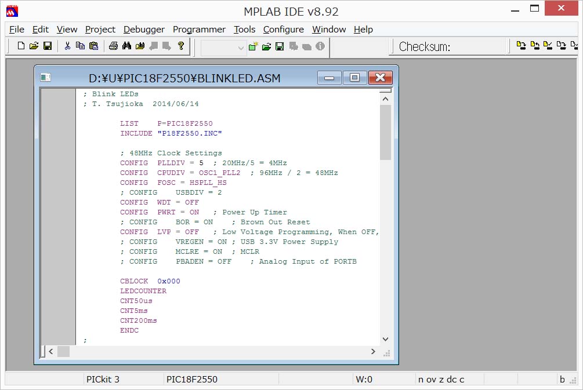Open the Edit menu
Viewport: 583px width, 390px height.
(41, 30)
